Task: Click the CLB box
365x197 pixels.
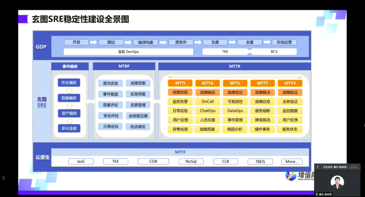Action: coord(225,162)
